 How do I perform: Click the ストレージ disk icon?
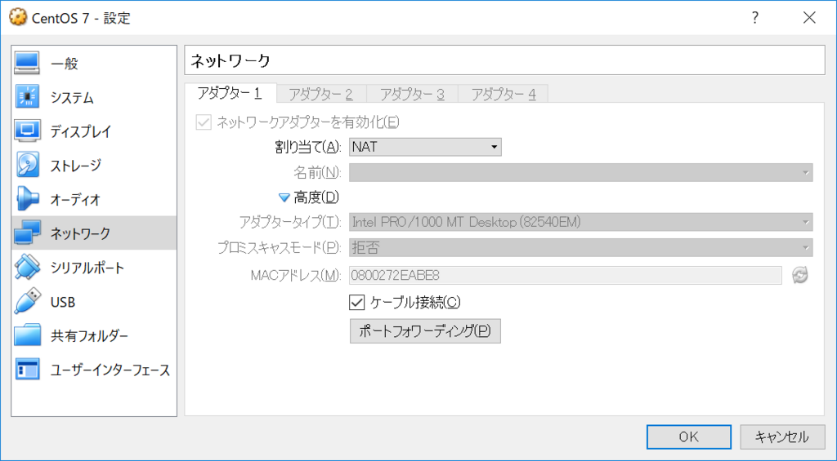[27, 165]
